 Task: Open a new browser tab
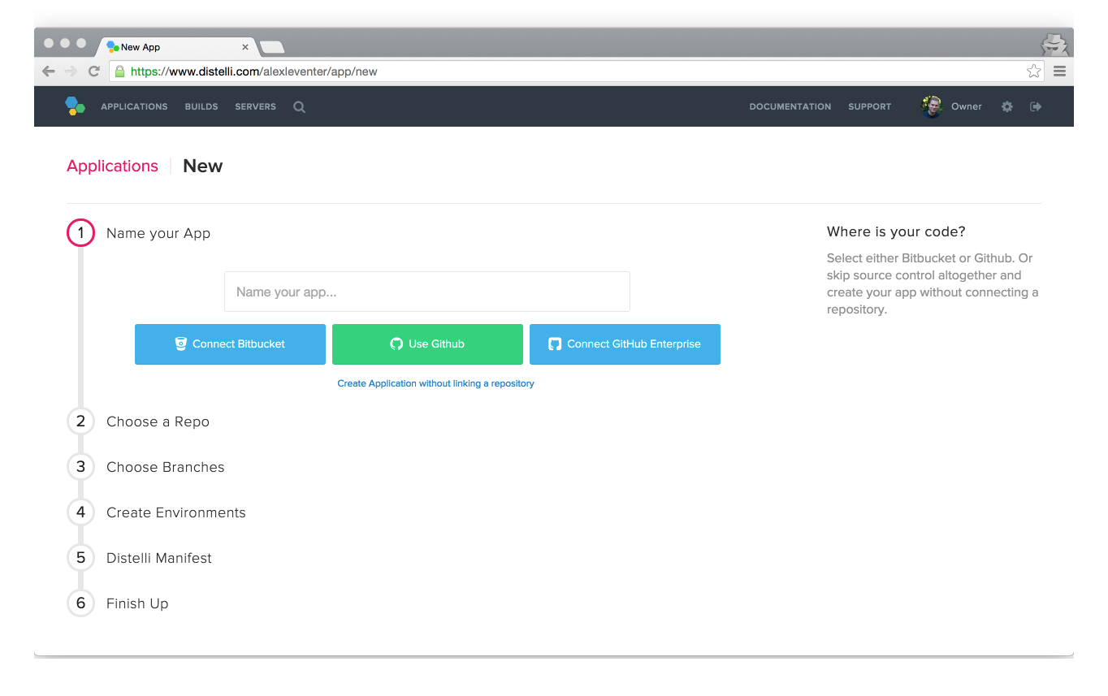[x=272, y=47]
